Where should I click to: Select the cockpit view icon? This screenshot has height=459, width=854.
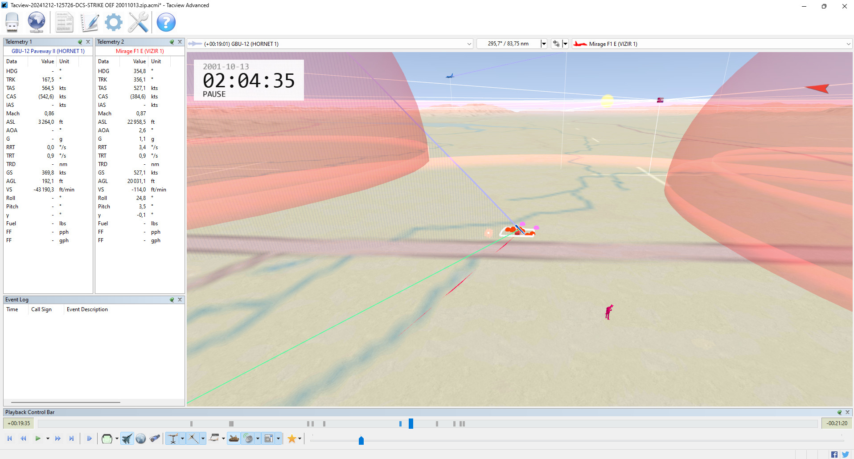pos(107,439)
